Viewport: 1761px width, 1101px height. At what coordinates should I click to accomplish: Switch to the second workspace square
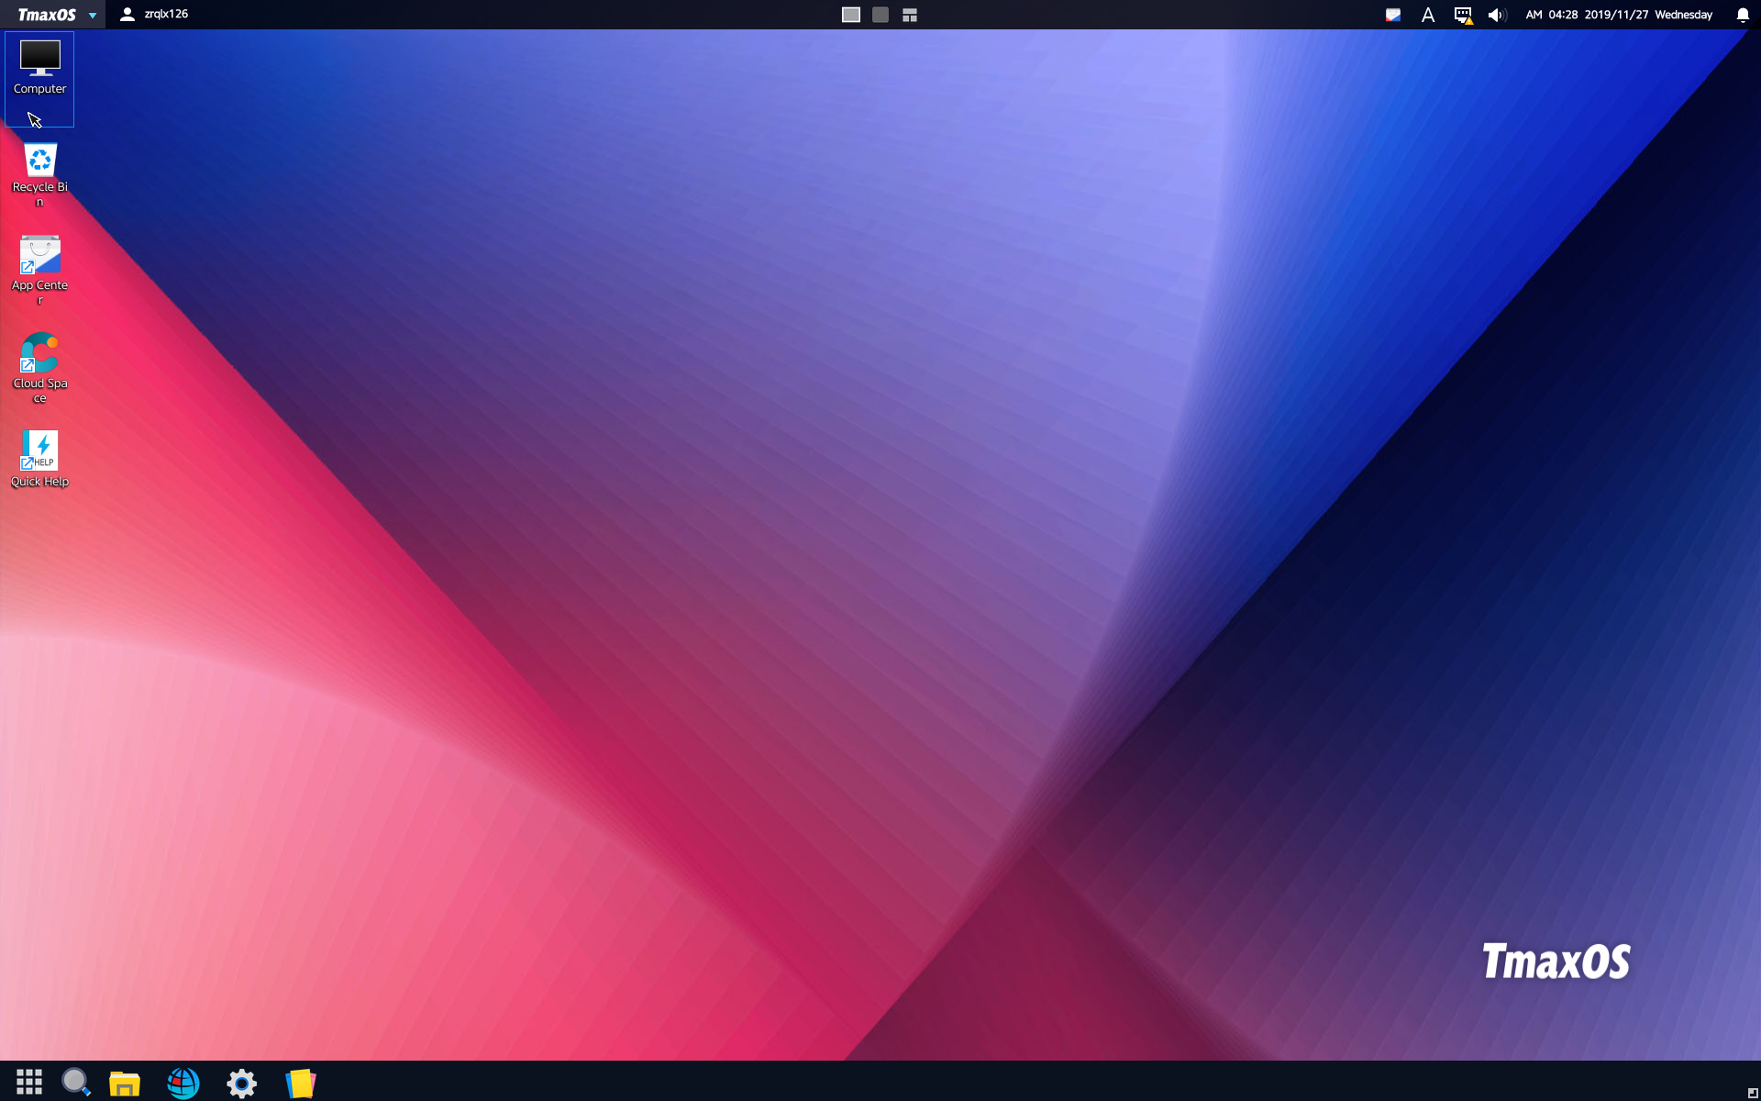pyautogui.click(x=880, y=15)
